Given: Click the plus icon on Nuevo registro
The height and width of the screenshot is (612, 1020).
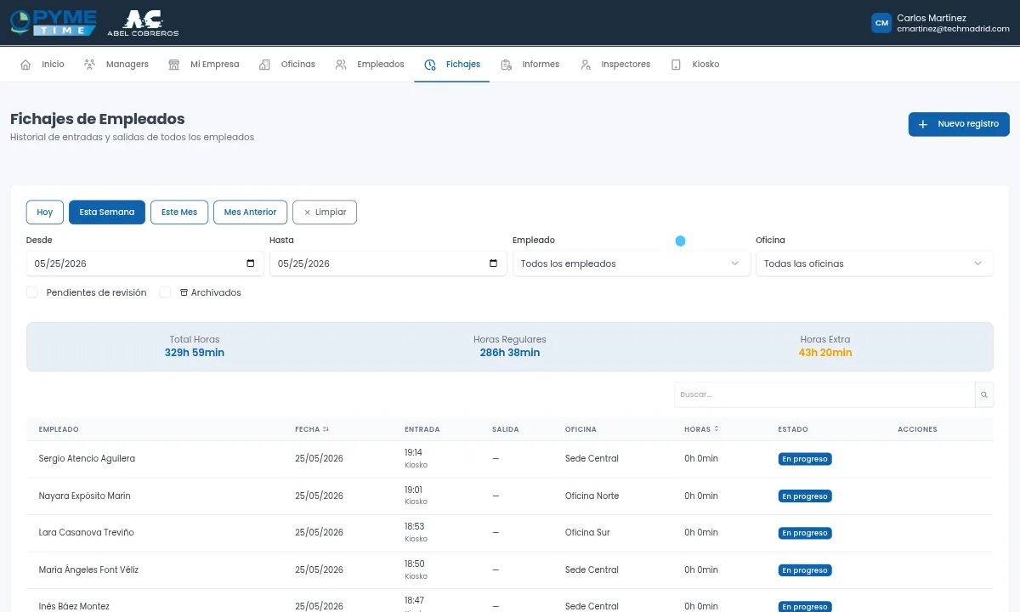Looking at the screenshot, I should 923,124.
